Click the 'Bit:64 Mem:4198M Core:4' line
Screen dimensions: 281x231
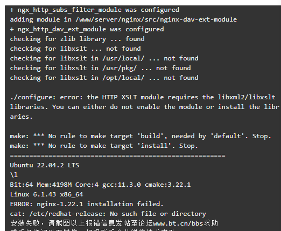click(x=100, y=185)
